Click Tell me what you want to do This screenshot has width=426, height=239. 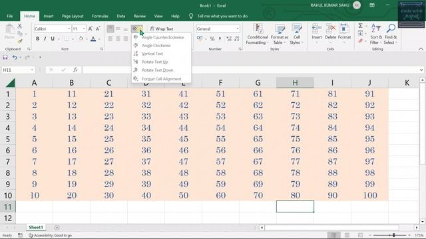[x=222, y=16]
